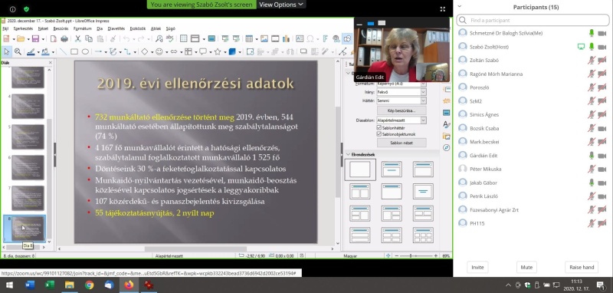Screen dimensions: 613x293
Task: Unmute Zoltán Szabó's microphone icon
Action: (x=592, y=61)
